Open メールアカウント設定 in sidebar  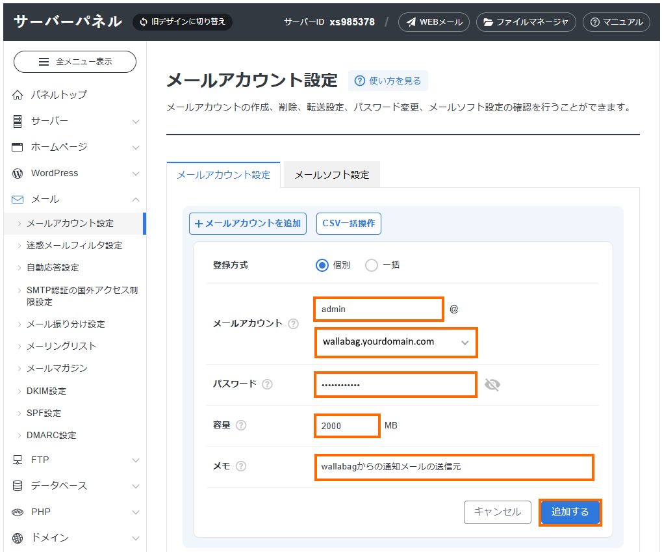(x=74, y=224)
